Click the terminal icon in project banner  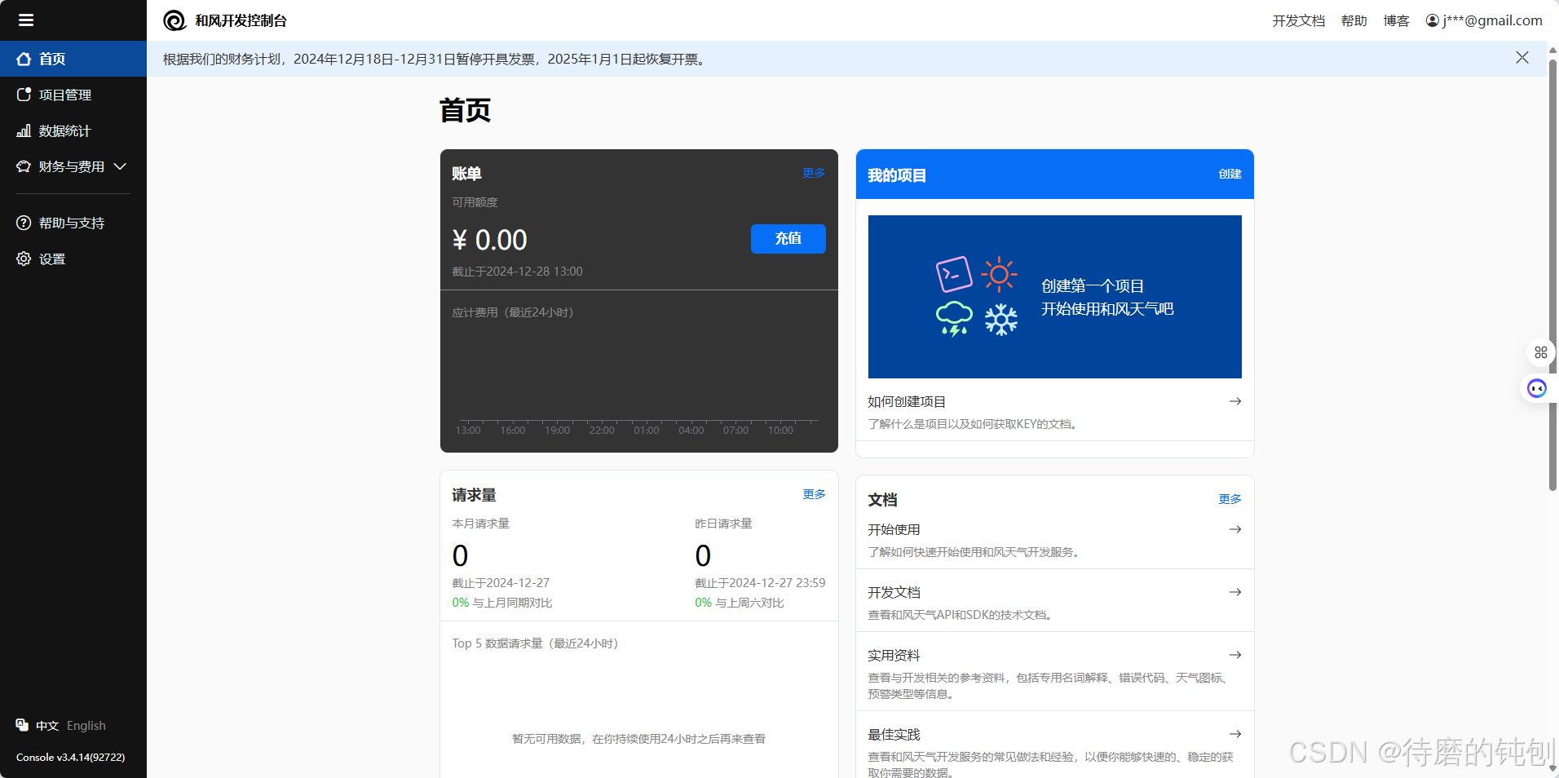coord(954,274)
